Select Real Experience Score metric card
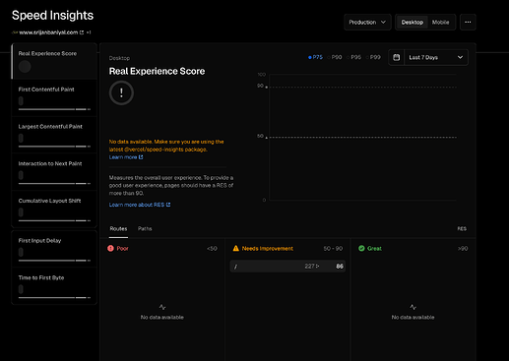This screenshot has width=509, height=361. (54, 62)
